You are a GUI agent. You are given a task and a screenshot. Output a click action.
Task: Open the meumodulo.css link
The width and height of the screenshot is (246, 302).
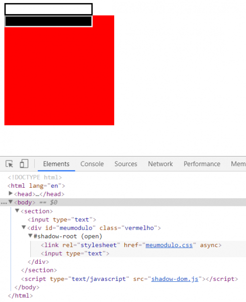[x=169, y=245]
